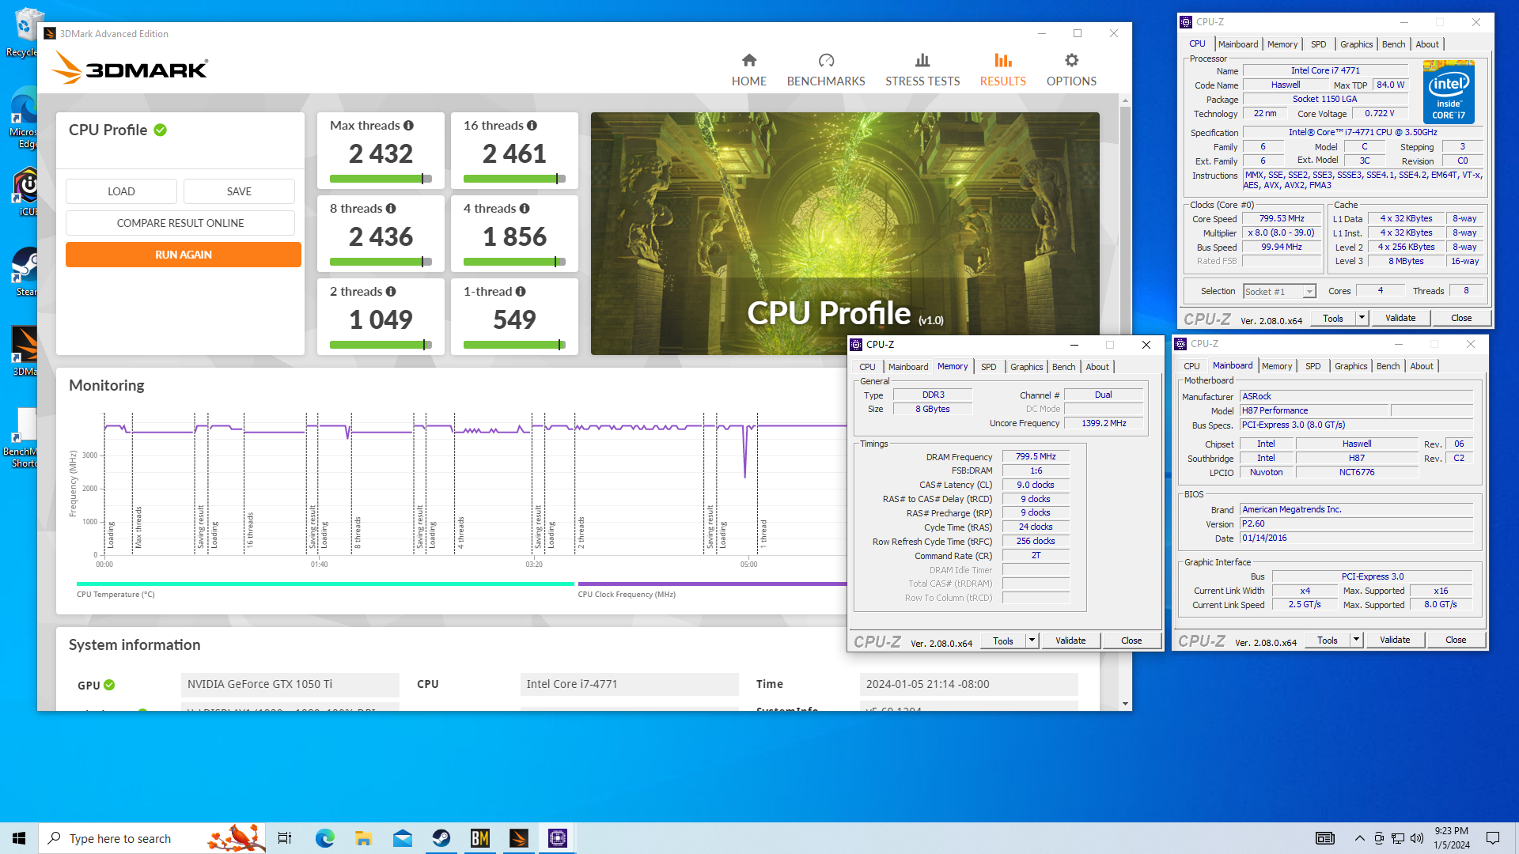Click the green GPU status checkmark

[x=109, y=685]
